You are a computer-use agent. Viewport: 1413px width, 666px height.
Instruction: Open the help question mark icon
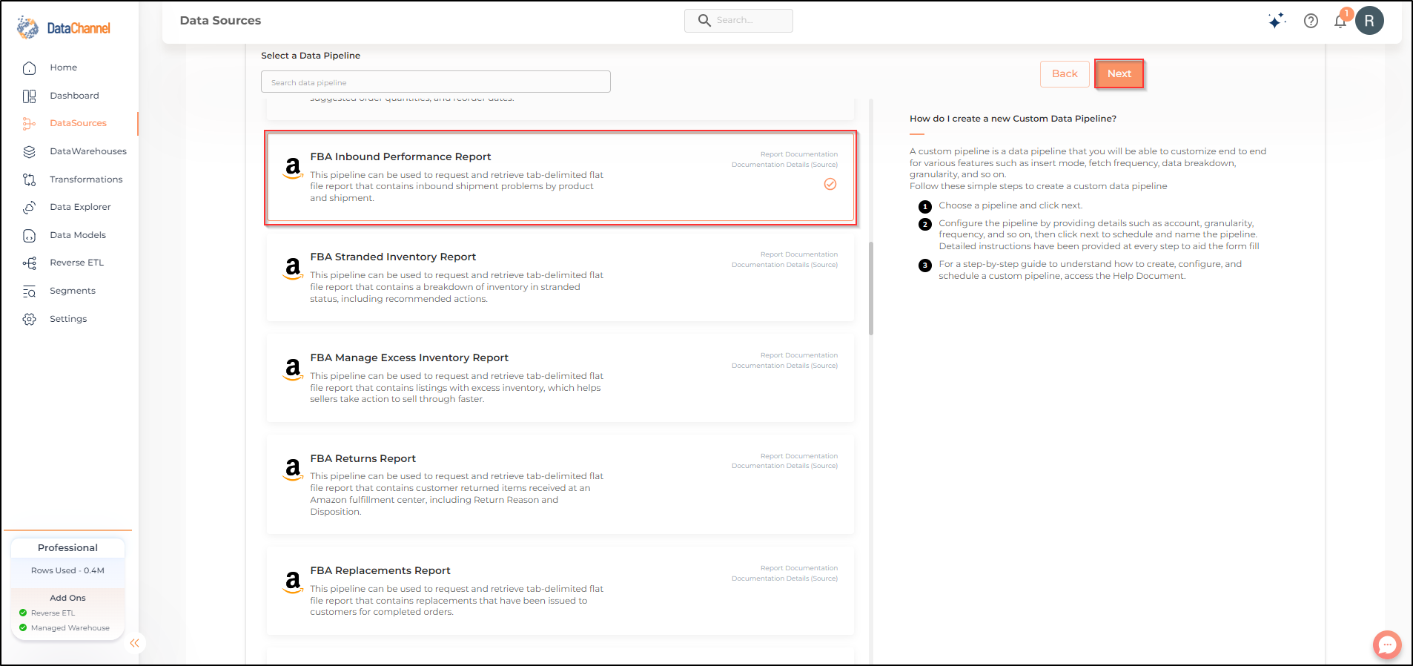[x=1311, y=21]
